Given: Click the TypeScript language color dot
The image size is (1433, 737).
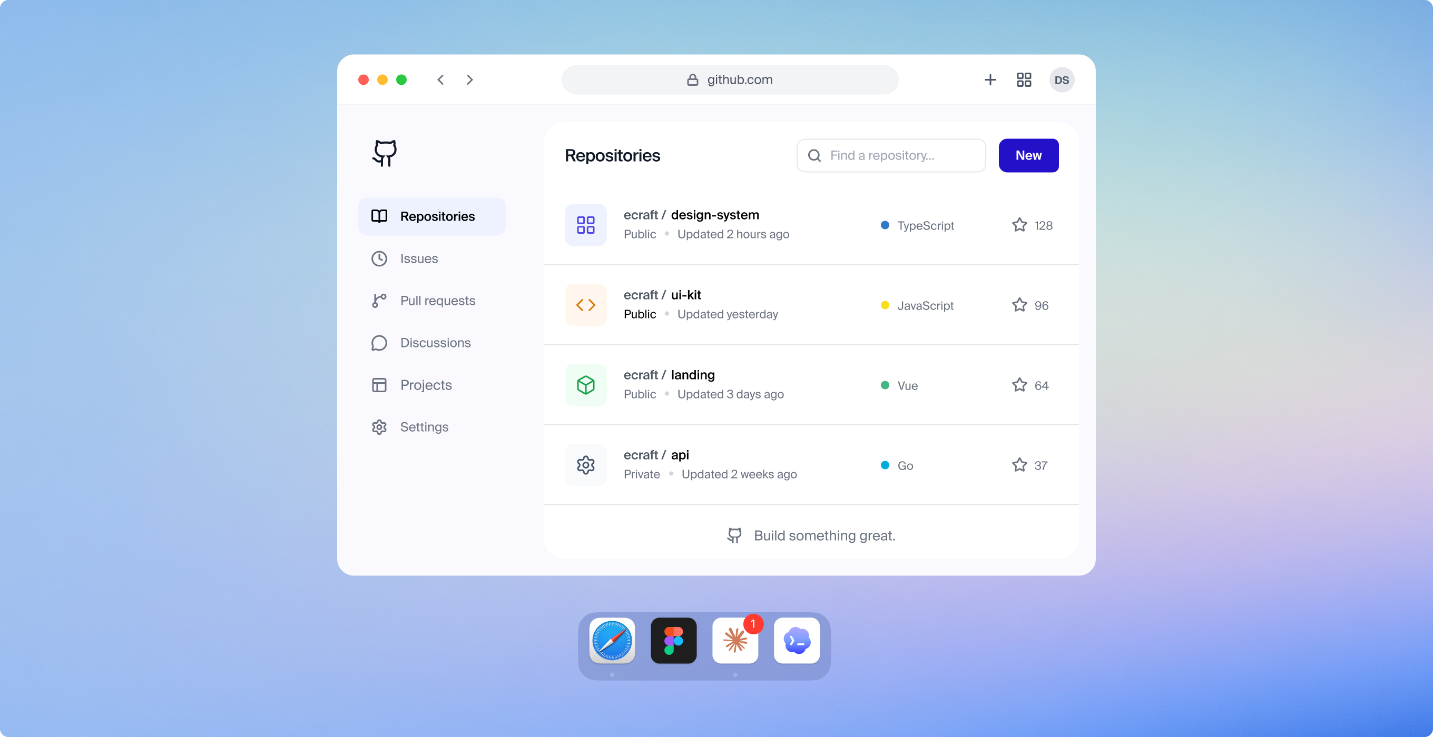Looking at the screenshot, I should coord(885,225).
